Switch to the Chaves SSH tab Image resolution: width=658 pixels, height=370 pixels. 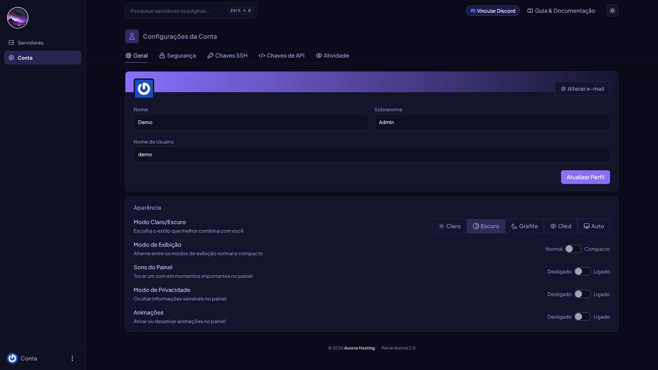(227, 56)
